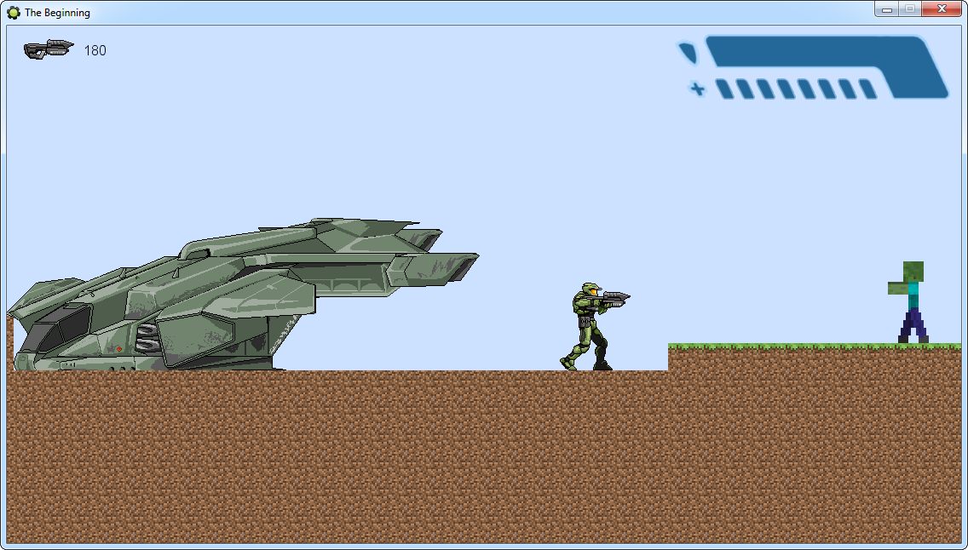Click the small shield emblem left of shield bar
Viewport: 968px width, 550px height.
pyautogui.click(x=688, y=53)
